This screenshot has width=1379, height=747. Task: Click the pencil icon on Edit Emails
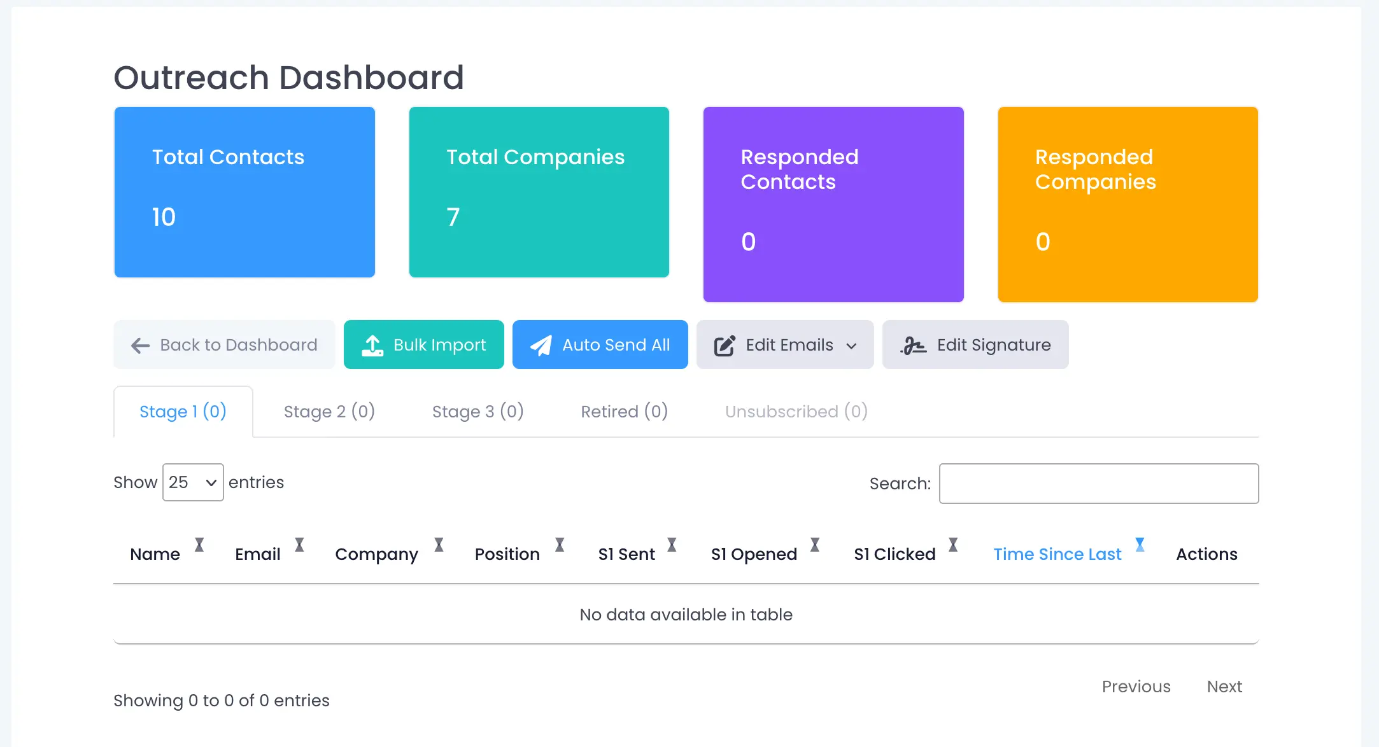pos(723,344)
